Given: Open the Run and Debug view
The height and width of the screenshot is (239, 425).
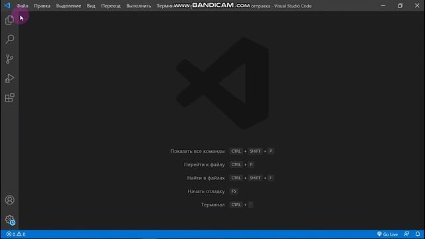Looking at the screenshot, I should [9, 78].
